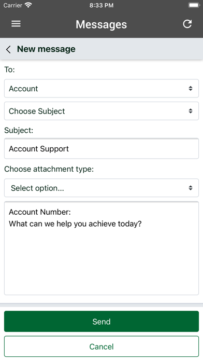Cancel the new message
Image resolution: width=203 pixels, height=361 pixels.
102,346
